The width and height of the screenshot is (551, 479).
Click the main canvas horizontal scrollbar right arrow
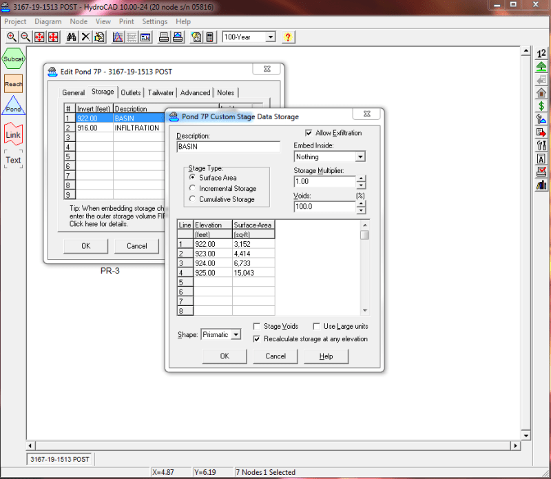pos(515,446)
